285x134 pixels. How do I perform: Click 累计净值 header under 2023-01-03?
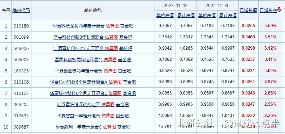coord(186,16)
